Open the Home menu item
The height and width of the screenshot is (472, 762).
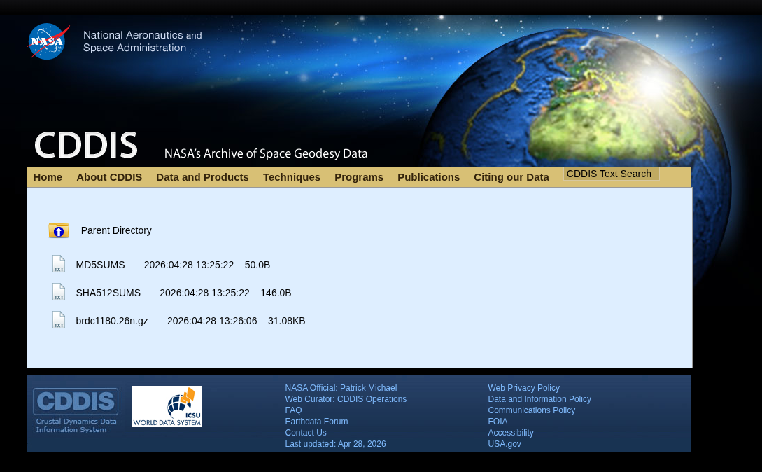(48, 177)
